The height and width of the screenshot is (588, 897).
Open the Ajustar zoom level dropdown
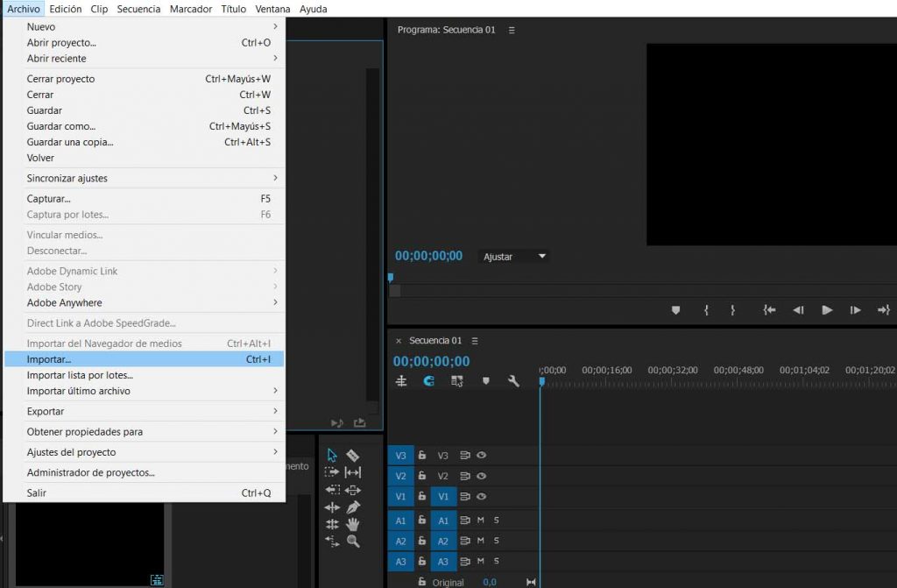(x=515, y=257)
